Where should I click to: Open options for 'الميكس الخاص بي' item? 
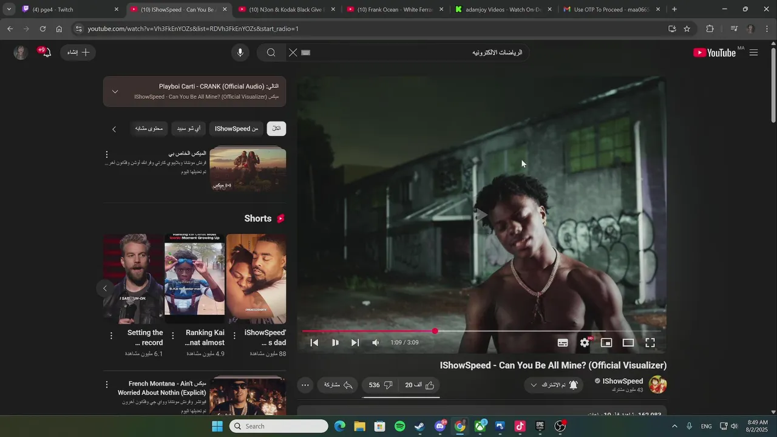(107, 155)
